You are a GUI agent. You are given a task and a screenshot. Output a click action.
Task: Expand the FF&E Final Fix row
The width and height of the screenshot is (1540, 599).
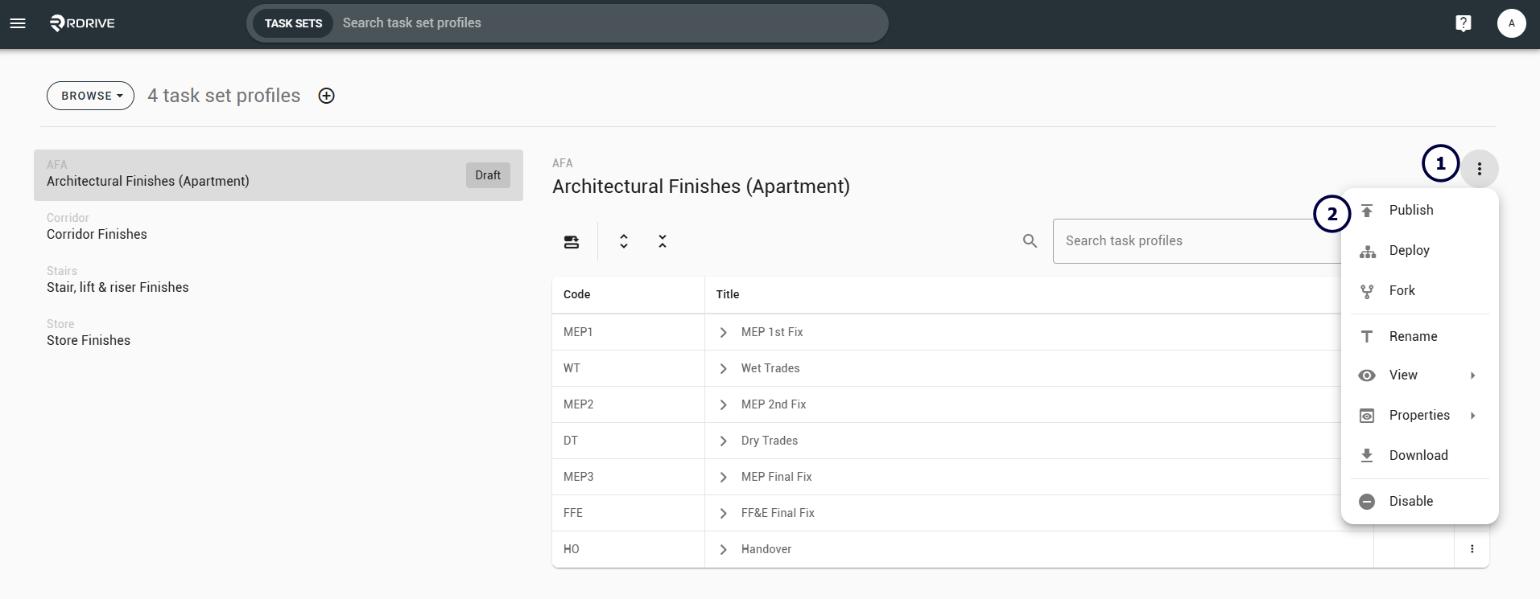(x=723, y=513)
